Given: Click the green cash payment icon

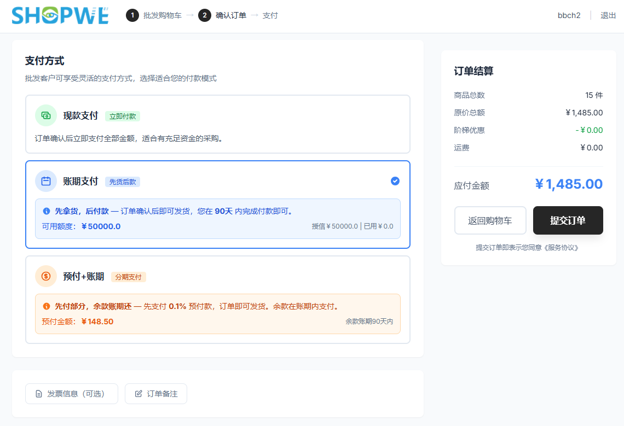Looking at the screenshot, I should coord(46,115).
